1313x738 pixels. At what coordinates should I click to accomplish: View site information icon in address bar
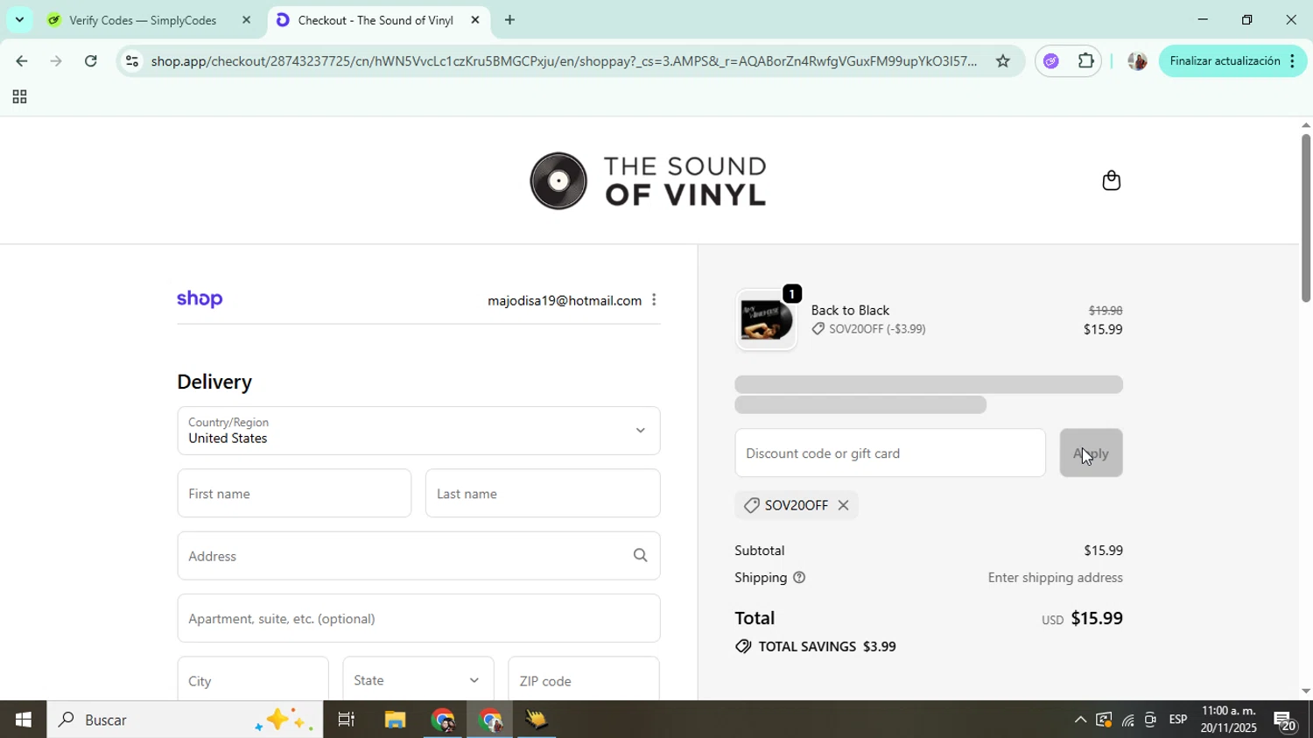[x=131, y=61]
